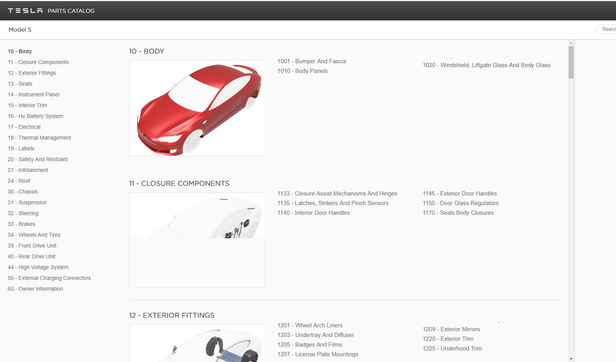Open 15 - Interior Trim sidebar entry
Screen dimensions: 616x362
(27, 105)
